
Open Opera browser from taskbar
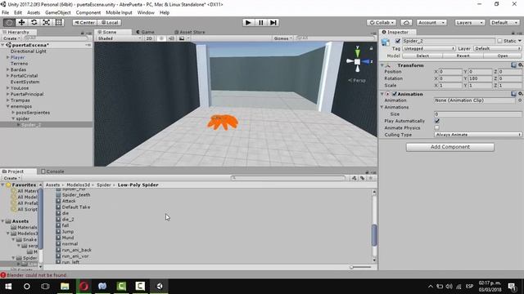tap(84, 287)
